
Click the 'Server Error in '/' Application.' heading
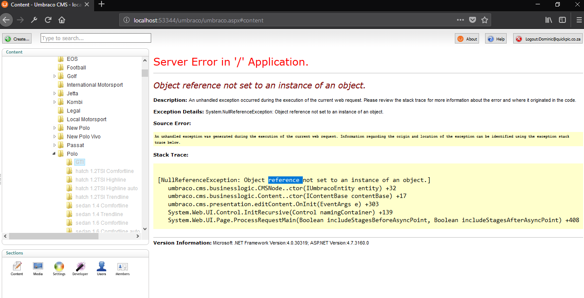(231, 62)
